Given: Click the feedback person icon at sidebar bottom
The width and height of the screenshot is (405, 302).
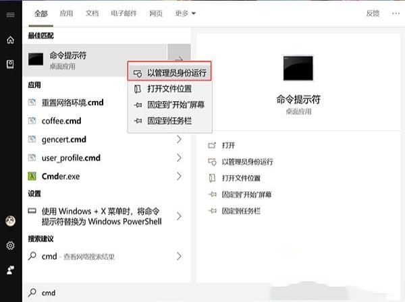Looking at the screenshot, I should 10,269.
